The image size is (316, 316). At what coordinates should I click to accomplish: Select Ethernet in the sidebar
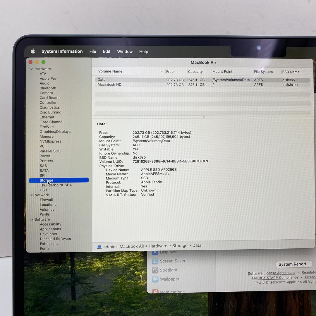pyautogui.click(x=47, y=117)
